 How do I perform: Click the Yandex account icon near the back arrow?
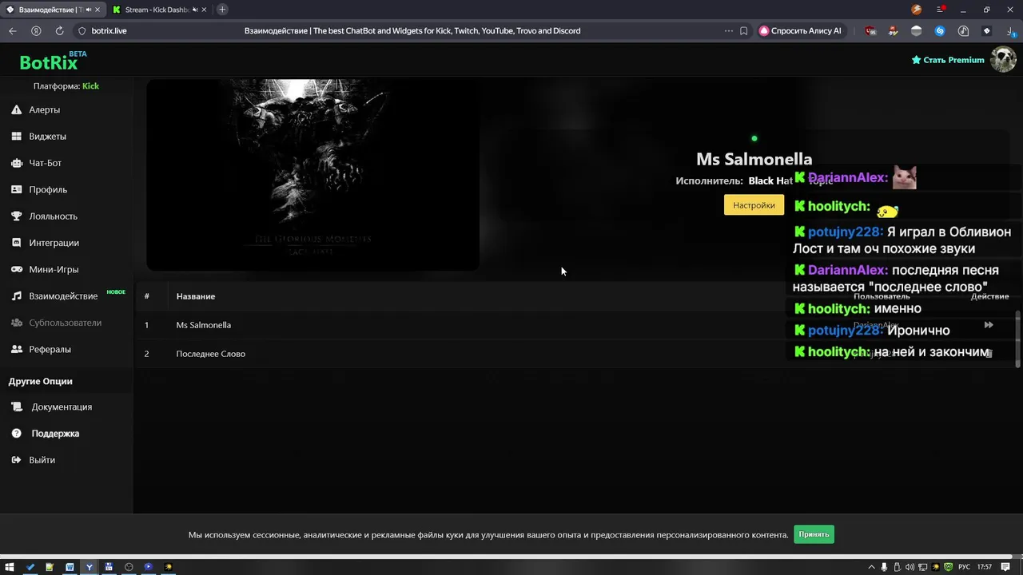point(36,30)
